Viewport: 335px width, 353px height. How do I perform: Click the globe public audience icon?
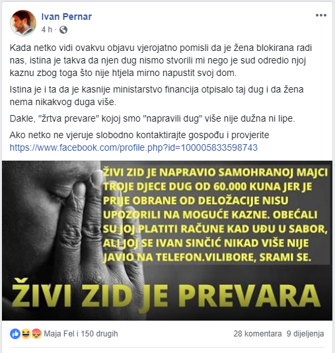[63, 30]
